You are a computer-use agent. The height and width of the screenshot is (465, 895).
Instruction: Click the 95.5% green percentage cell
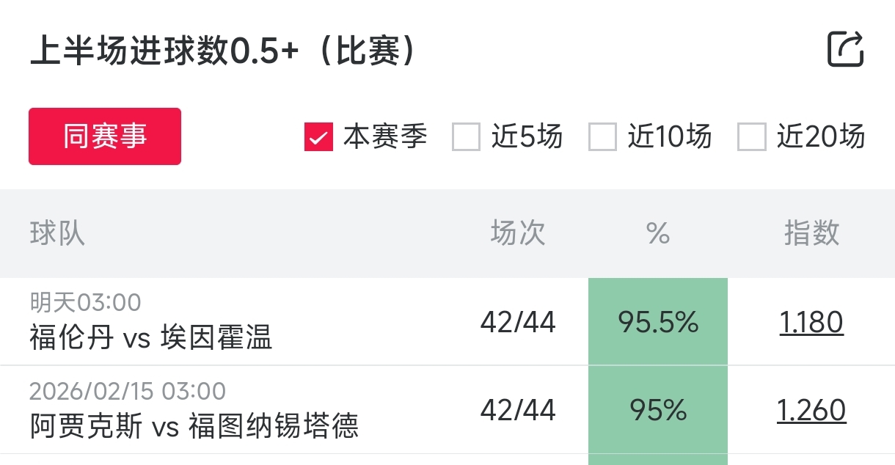[658, 323]
